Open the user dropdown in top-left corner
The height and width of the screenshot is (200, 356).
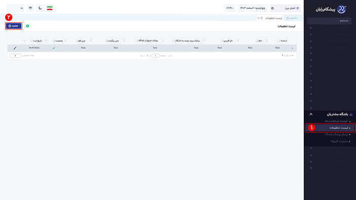tap(15, 8)
